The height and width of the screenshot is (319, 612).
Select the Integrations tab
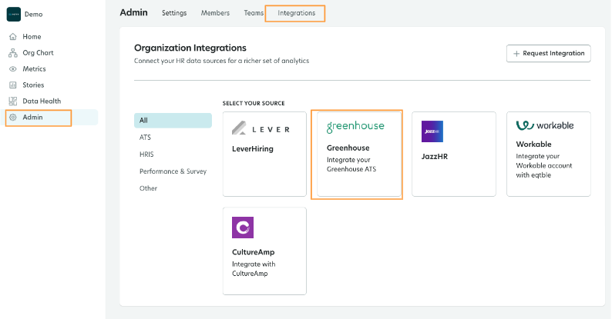(296, 13)
